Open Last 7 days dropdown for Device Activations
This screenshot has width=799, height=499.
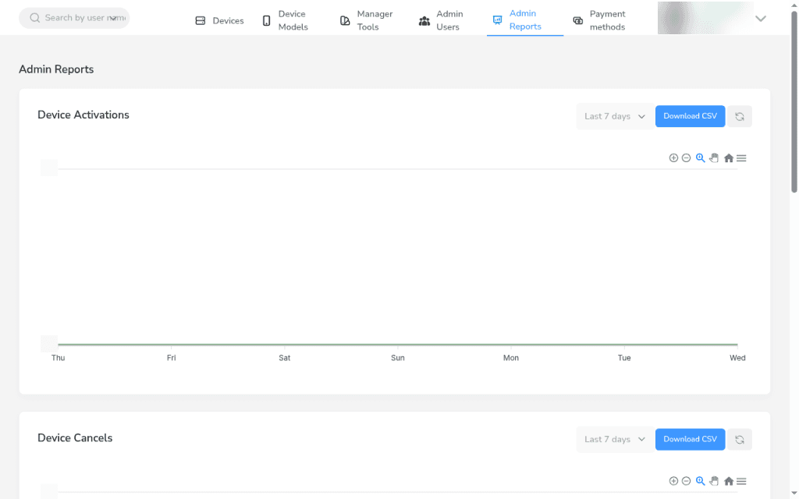click(615, 117)
